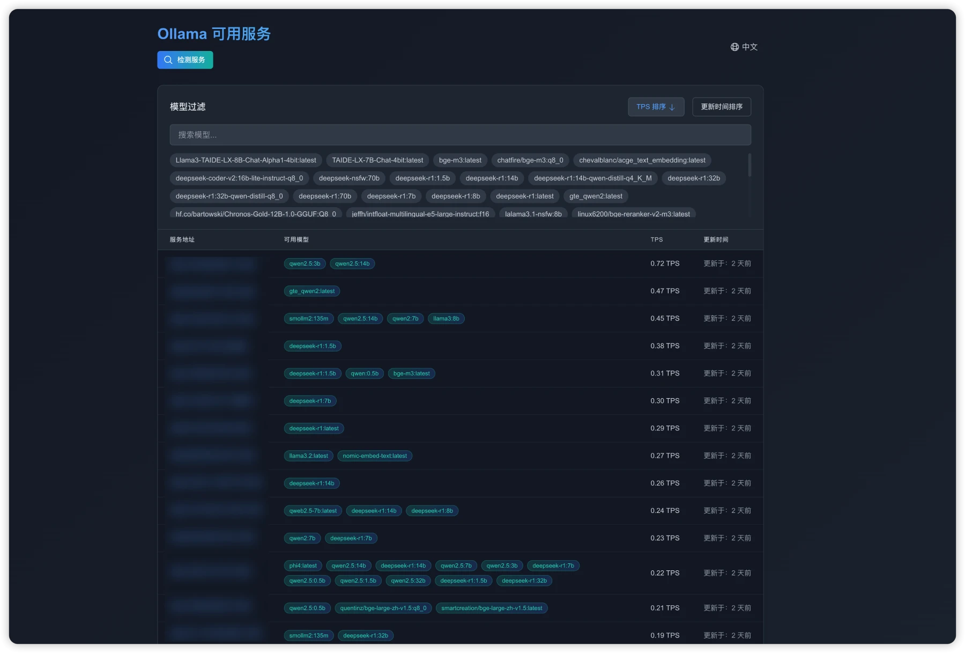
Task: Click the magnifier icon inside 检测服务 button
Action: tap(168, 60)
